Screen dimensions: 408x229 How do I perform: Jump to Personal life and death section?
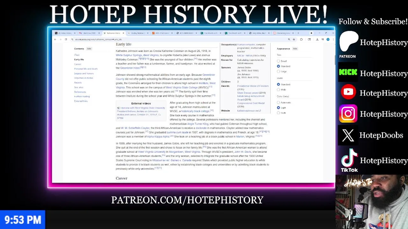coord(86,69)
